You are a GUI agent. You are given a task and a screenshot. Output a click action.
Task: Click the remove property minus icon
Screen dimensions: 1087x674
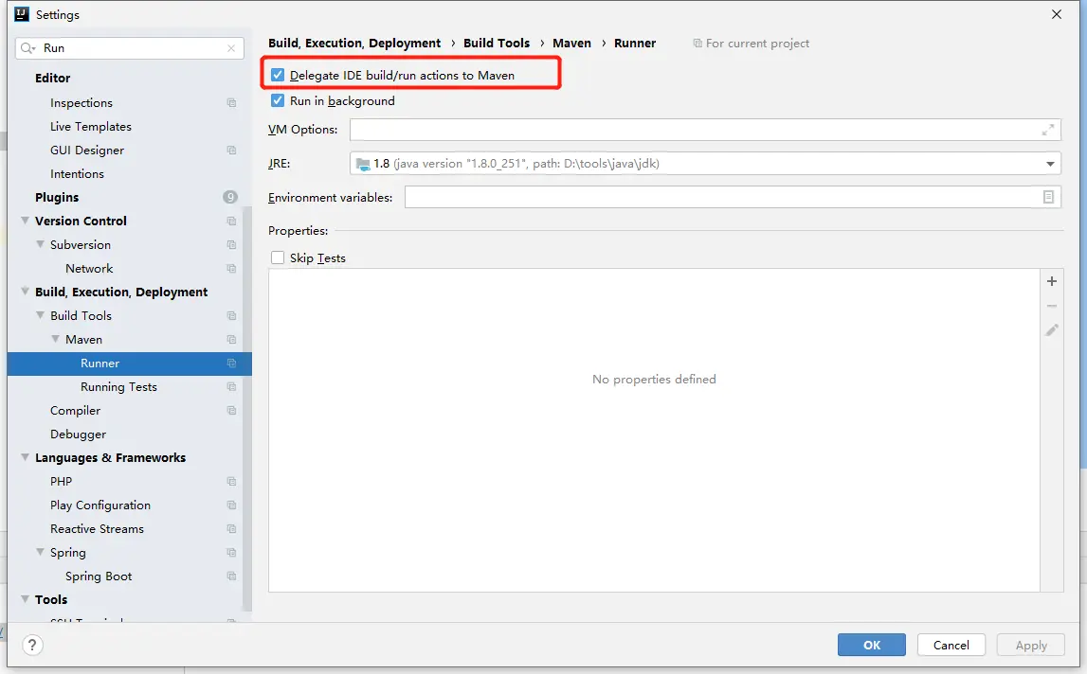tap(1051, 306)
